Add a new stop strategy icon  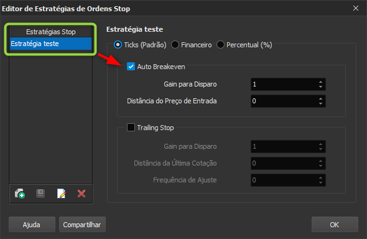click(x=20, y=194)
